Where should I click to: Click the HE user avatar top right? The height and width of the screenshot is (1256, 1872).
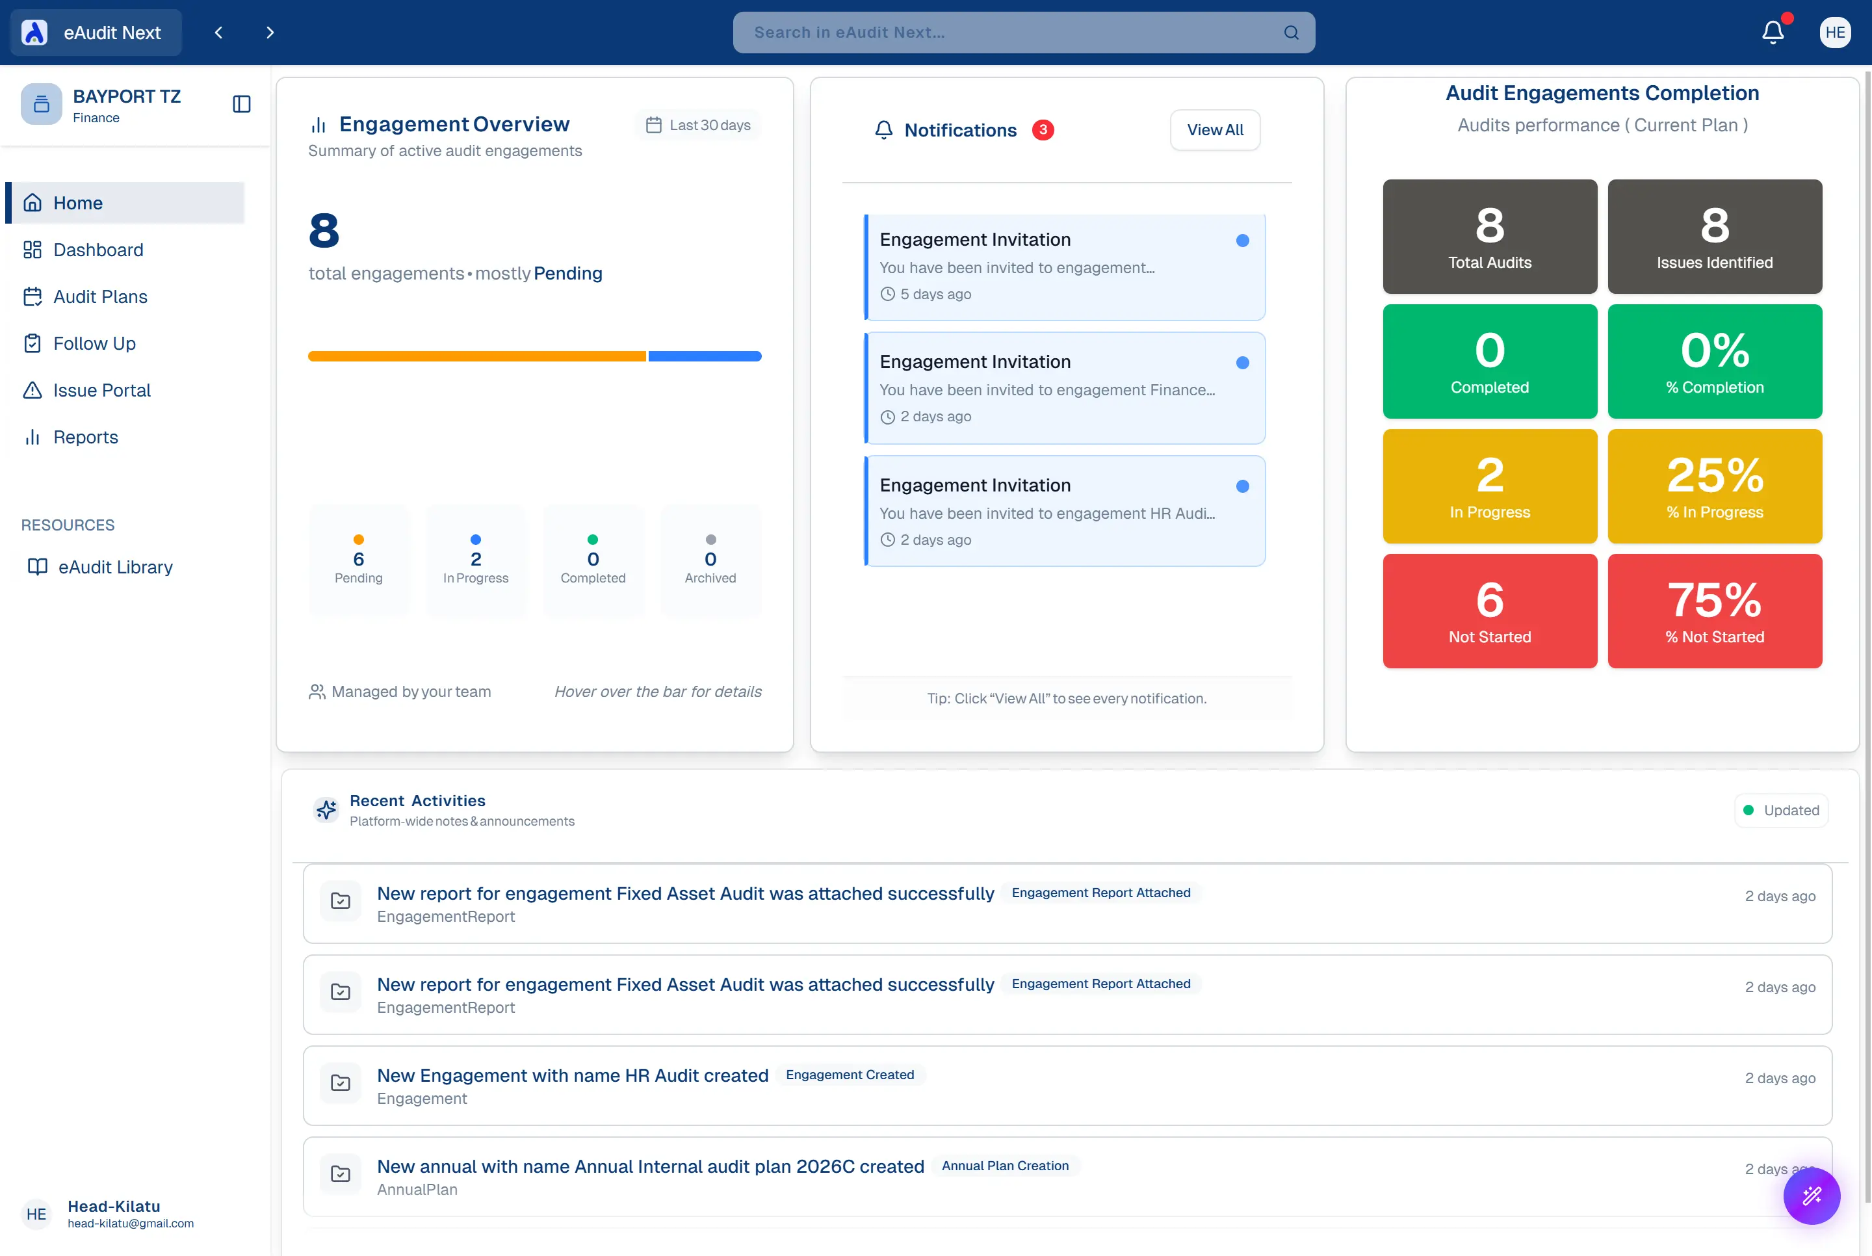coord(1834,32)
